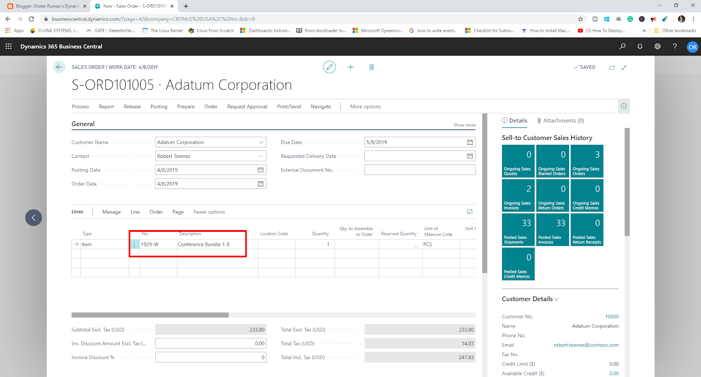
Task: Open a new browser tab
Action: [x=186, y=6]
